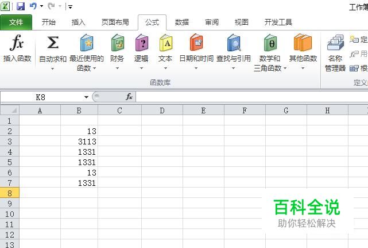Switch to the Data (数据) tab
The height and width of the screenshot is (248, 368).
point(182,22)
